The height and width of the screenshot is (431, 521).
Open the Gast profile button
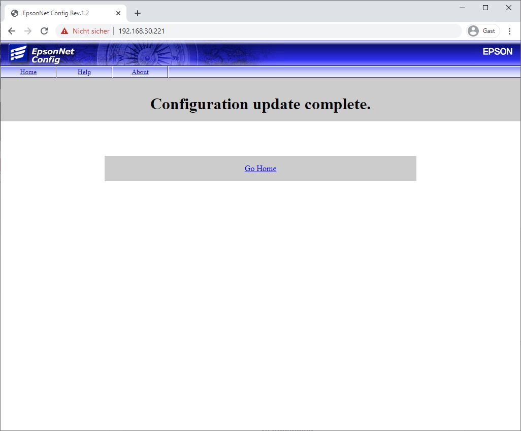[x=482, y=31]
